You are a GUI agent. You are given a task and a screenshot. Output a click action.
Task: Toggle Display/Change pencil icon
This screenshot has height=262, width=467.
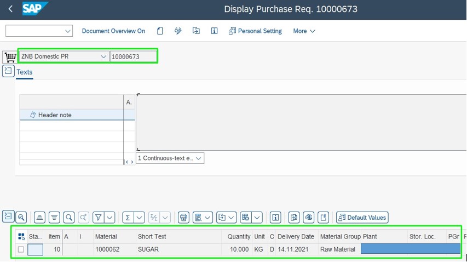pyautogui.click(x=178, y=31)
